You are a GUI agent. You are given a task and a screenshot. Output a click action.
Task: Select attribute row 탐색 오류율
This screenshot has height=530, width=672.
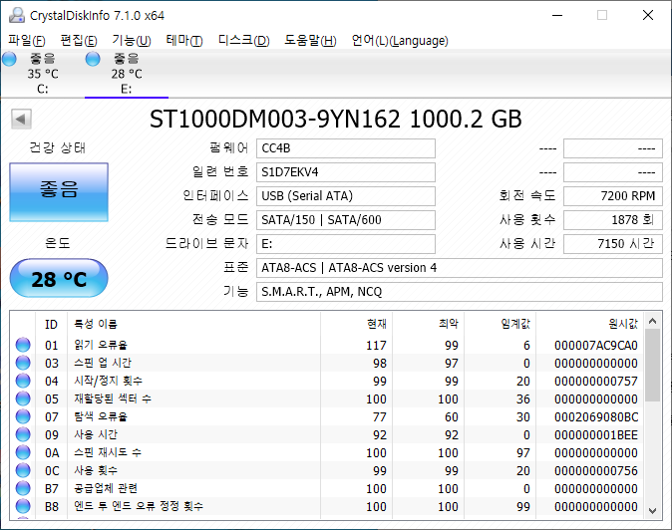pos(327,417)
